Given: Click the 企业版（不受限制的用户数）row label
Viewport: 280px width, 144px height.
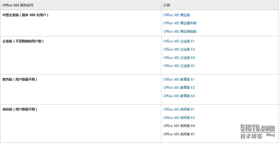Looking at the screenshot, I should click(x=23, y=41).
